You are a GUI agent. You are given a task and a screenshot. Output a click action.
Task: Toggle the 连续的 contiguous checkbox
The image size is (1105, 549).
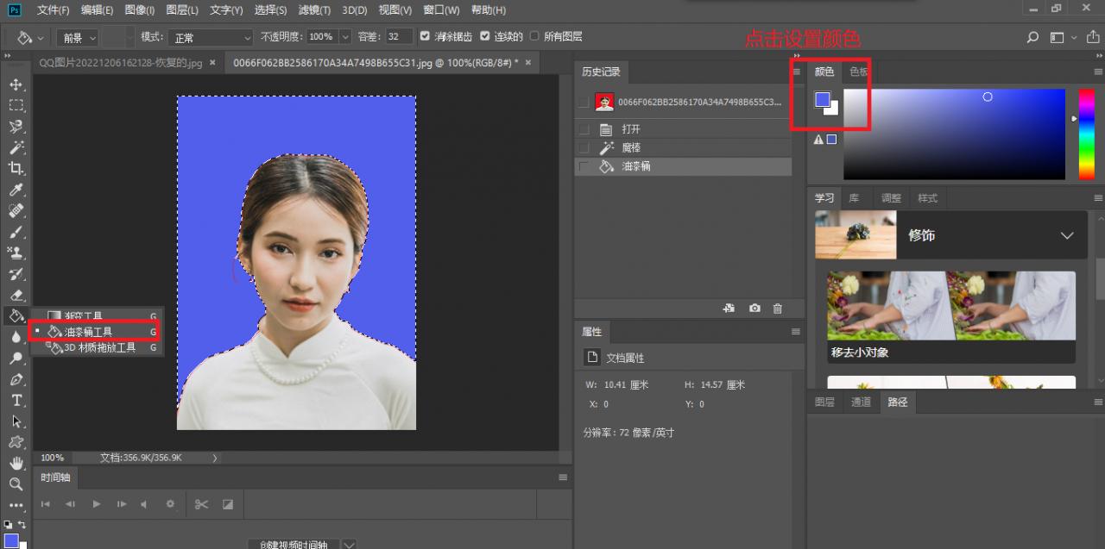click(x=484, y=37)
